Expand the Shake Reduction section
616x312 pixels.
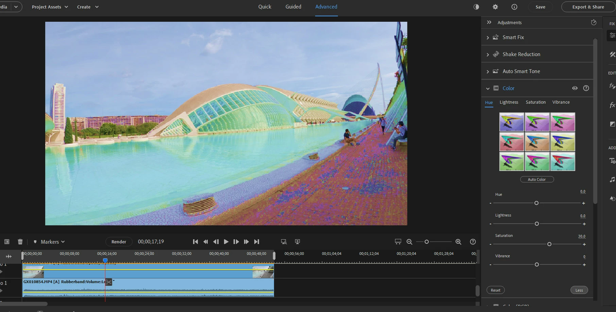click(x=488, y=54)
